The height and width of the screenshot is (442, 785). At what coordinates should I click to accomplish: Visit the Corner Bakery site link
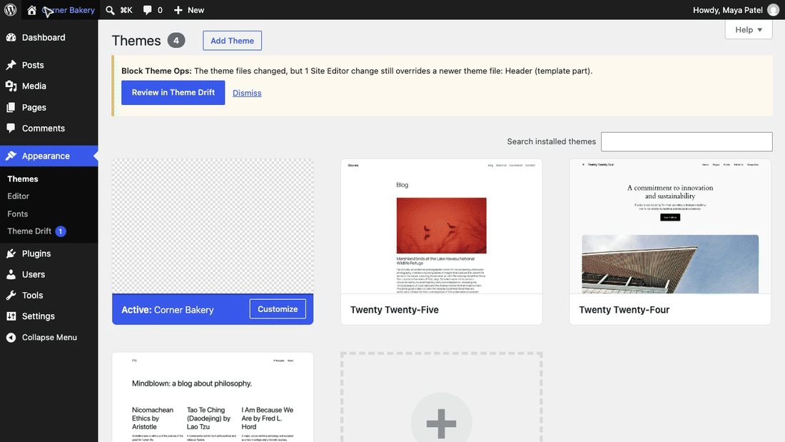coord(69,10)
